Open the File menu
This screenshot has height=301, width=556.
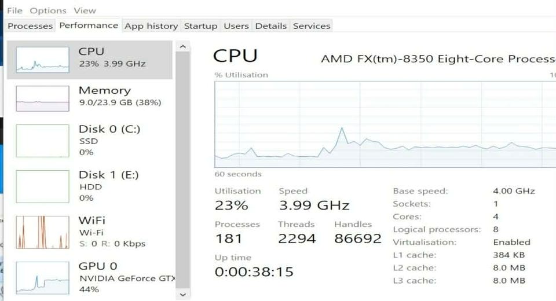[x=14, y=10]
